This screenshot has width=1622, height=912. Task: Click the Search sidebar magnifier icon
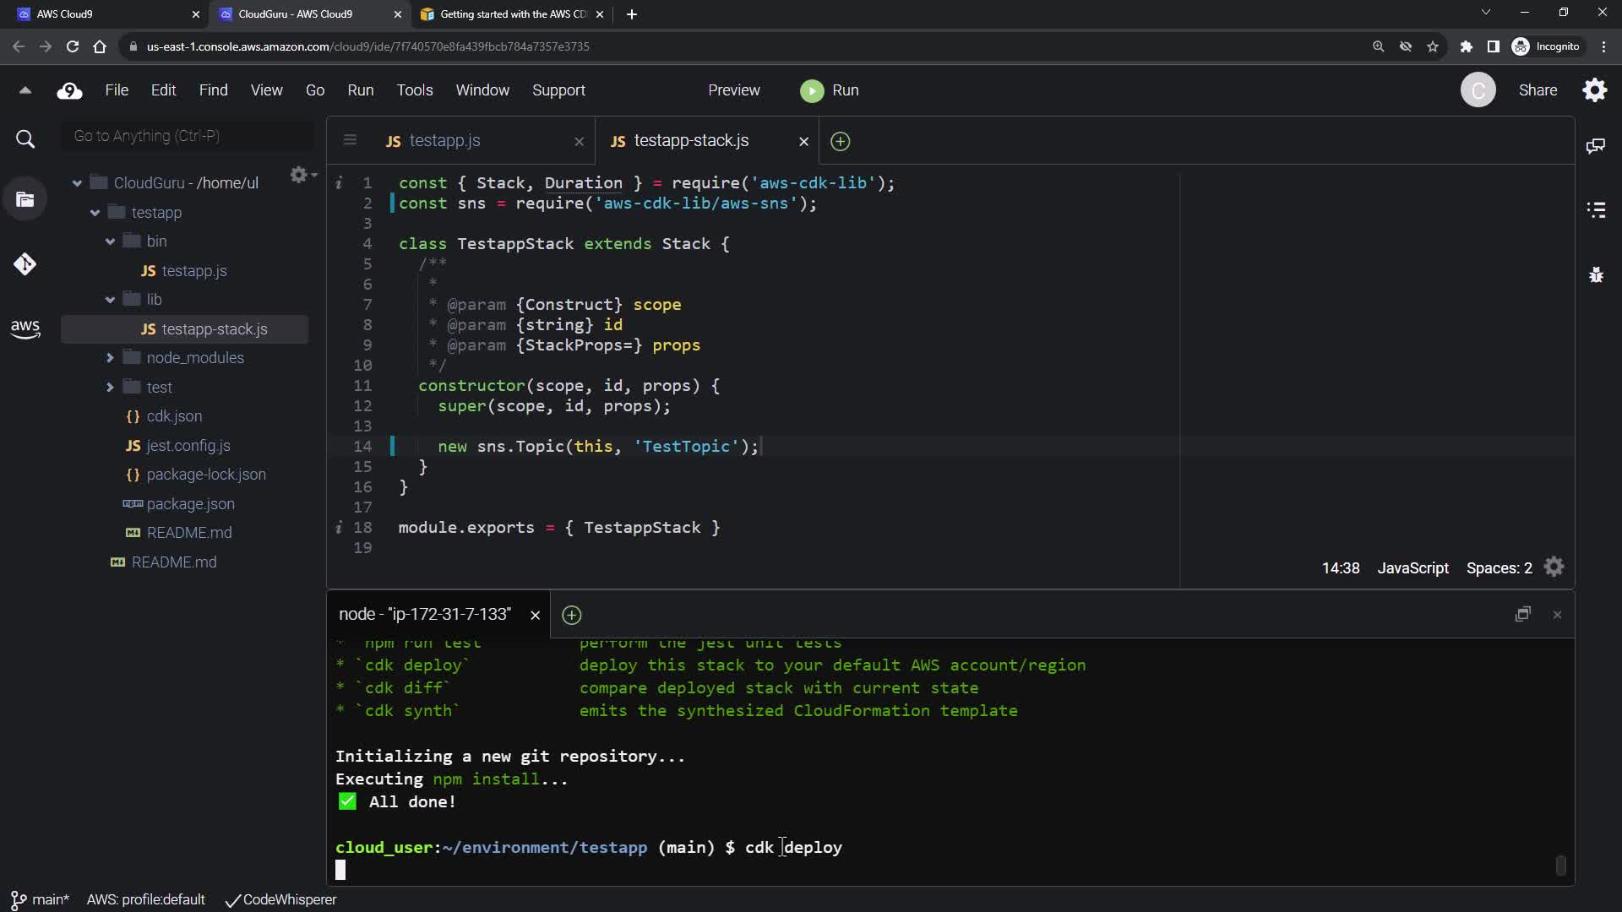click(25, 139)
